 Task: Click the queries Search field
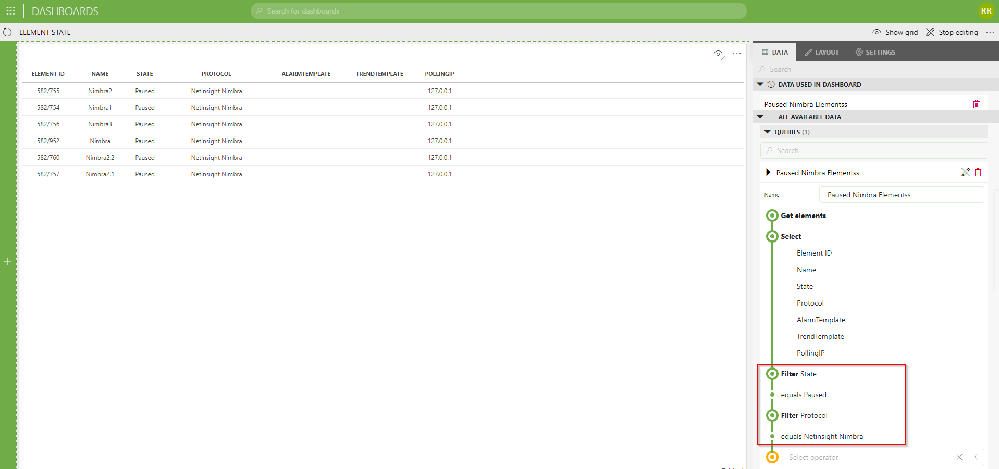click(874, 150)
